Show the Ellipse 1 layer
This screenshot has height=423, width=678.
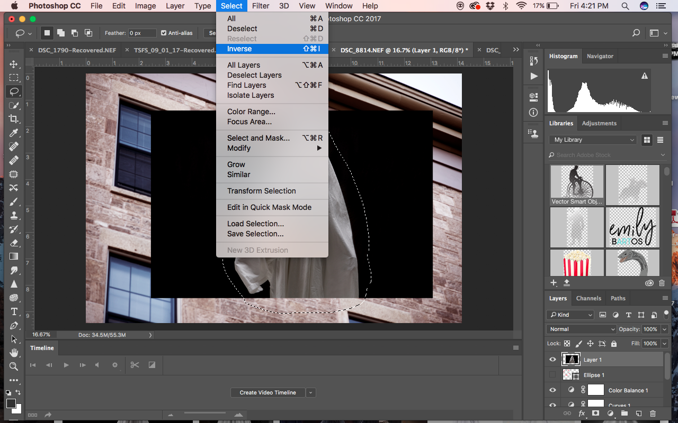point(552,375)
